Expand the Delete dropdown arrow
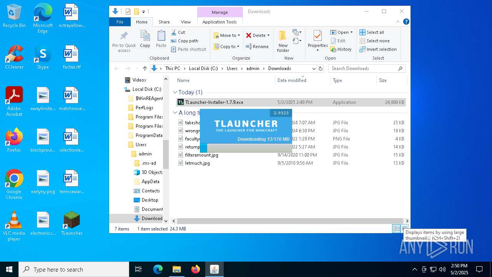The height and width of the screenshot is (277, 492). (268, 35)
